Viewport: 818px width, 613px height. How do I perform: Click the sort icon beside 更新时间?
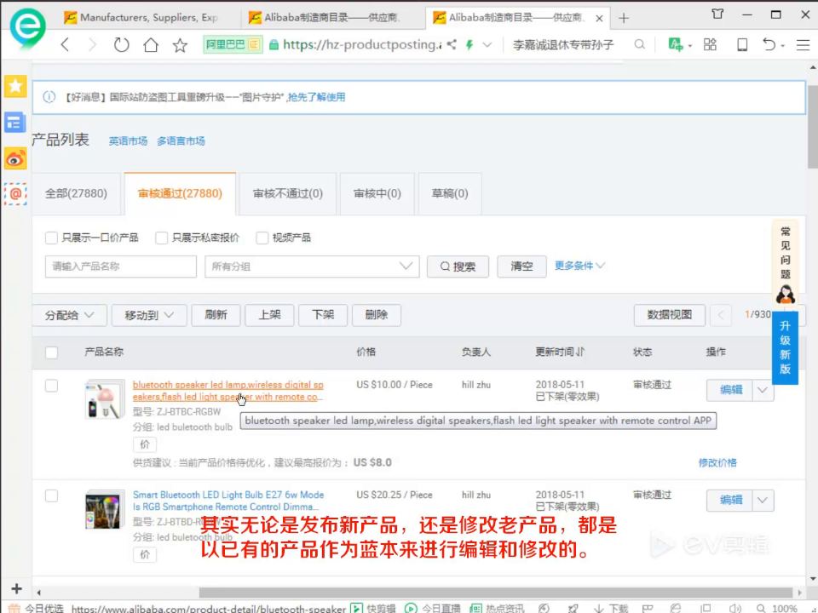click(x=580, y=352)
